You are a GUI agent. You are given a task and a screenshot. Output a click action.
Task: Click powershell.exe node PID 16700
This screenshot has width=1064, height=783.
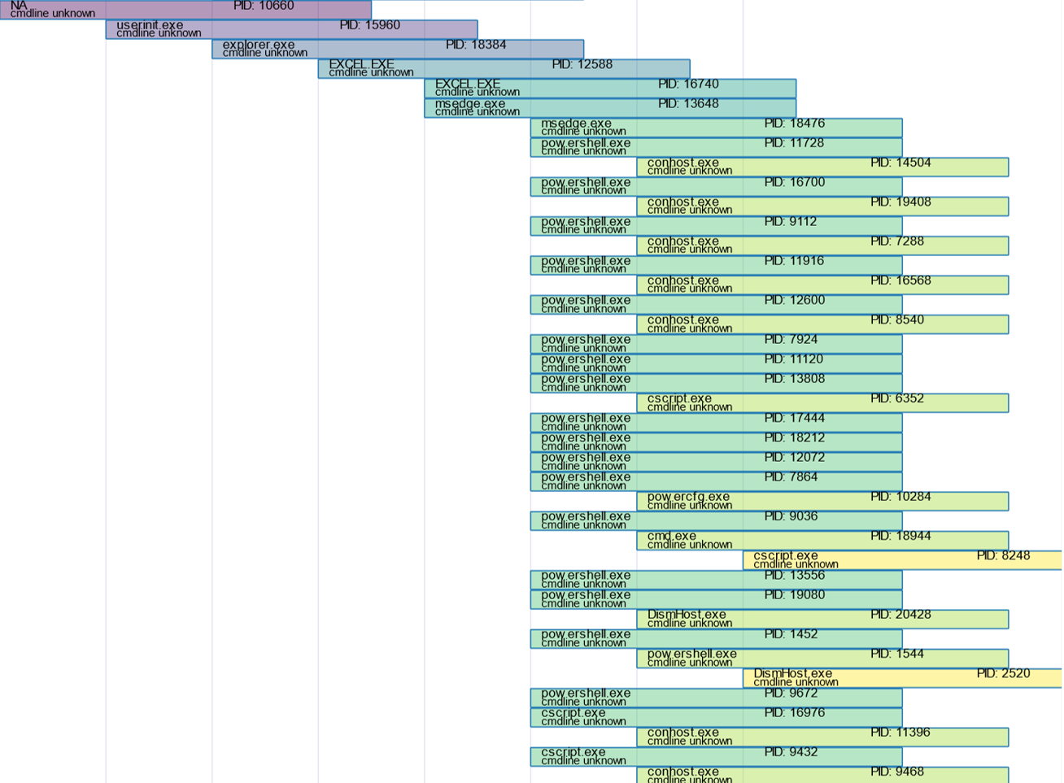click(x=716, y=186)
